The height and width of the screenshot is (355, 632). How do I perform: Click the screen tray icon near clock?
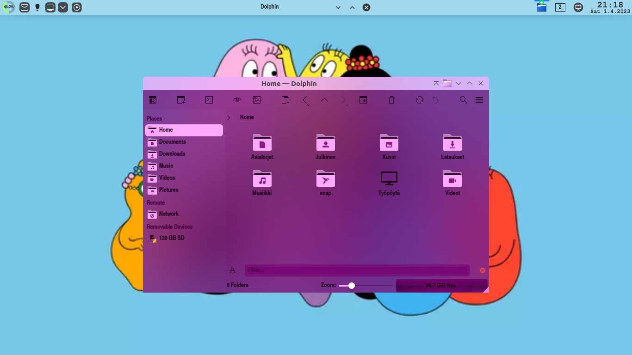pyautogui.click(x=578, y=7)
